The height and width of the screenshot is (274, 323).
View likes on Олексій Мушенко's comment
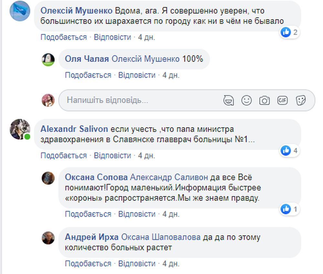(290, 32)
